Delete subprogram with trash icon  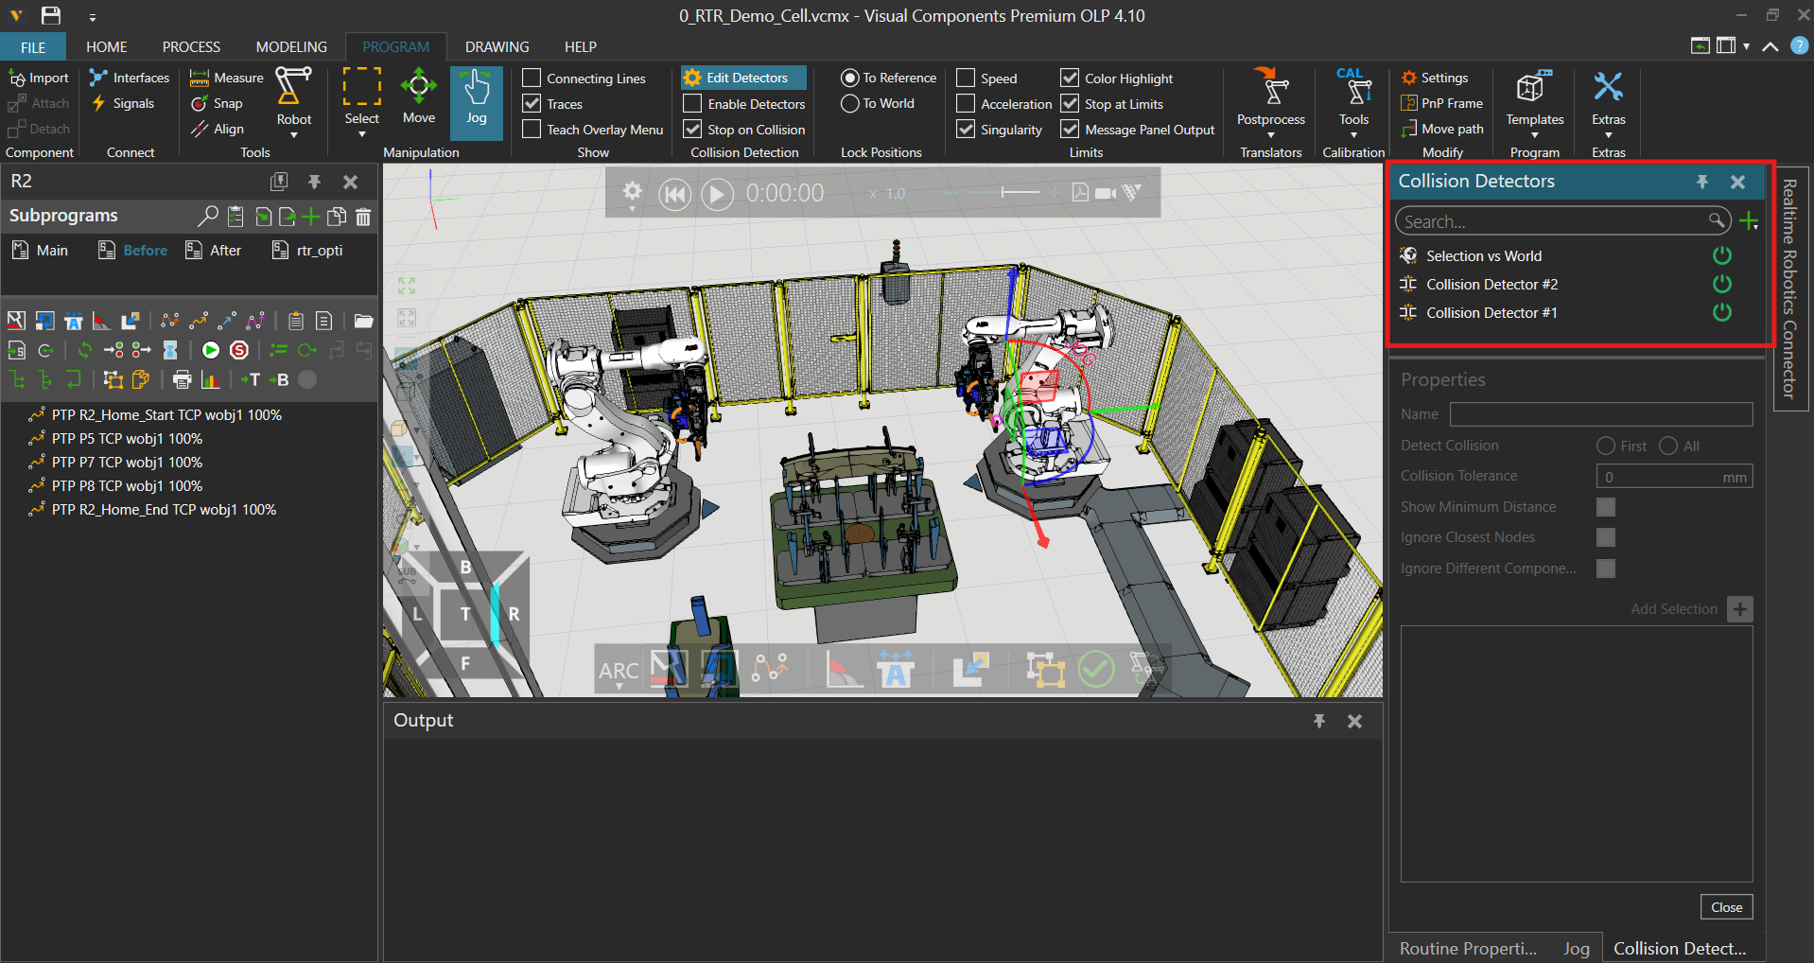pos(363,217)
